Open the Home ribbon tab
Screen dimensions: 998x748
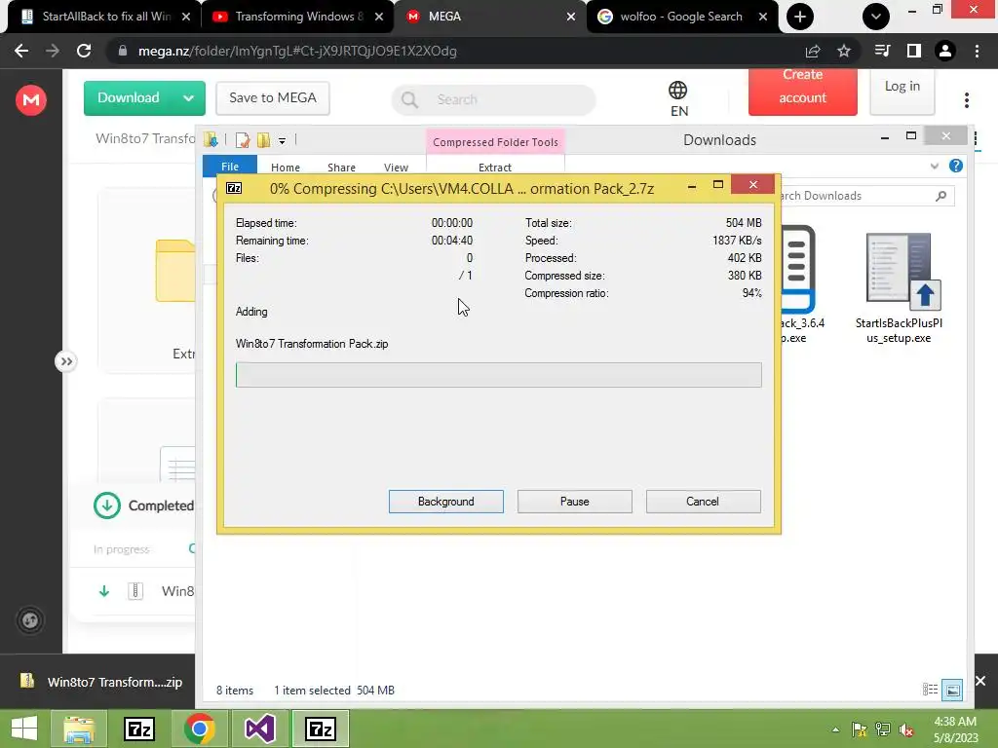coord(286,168)
